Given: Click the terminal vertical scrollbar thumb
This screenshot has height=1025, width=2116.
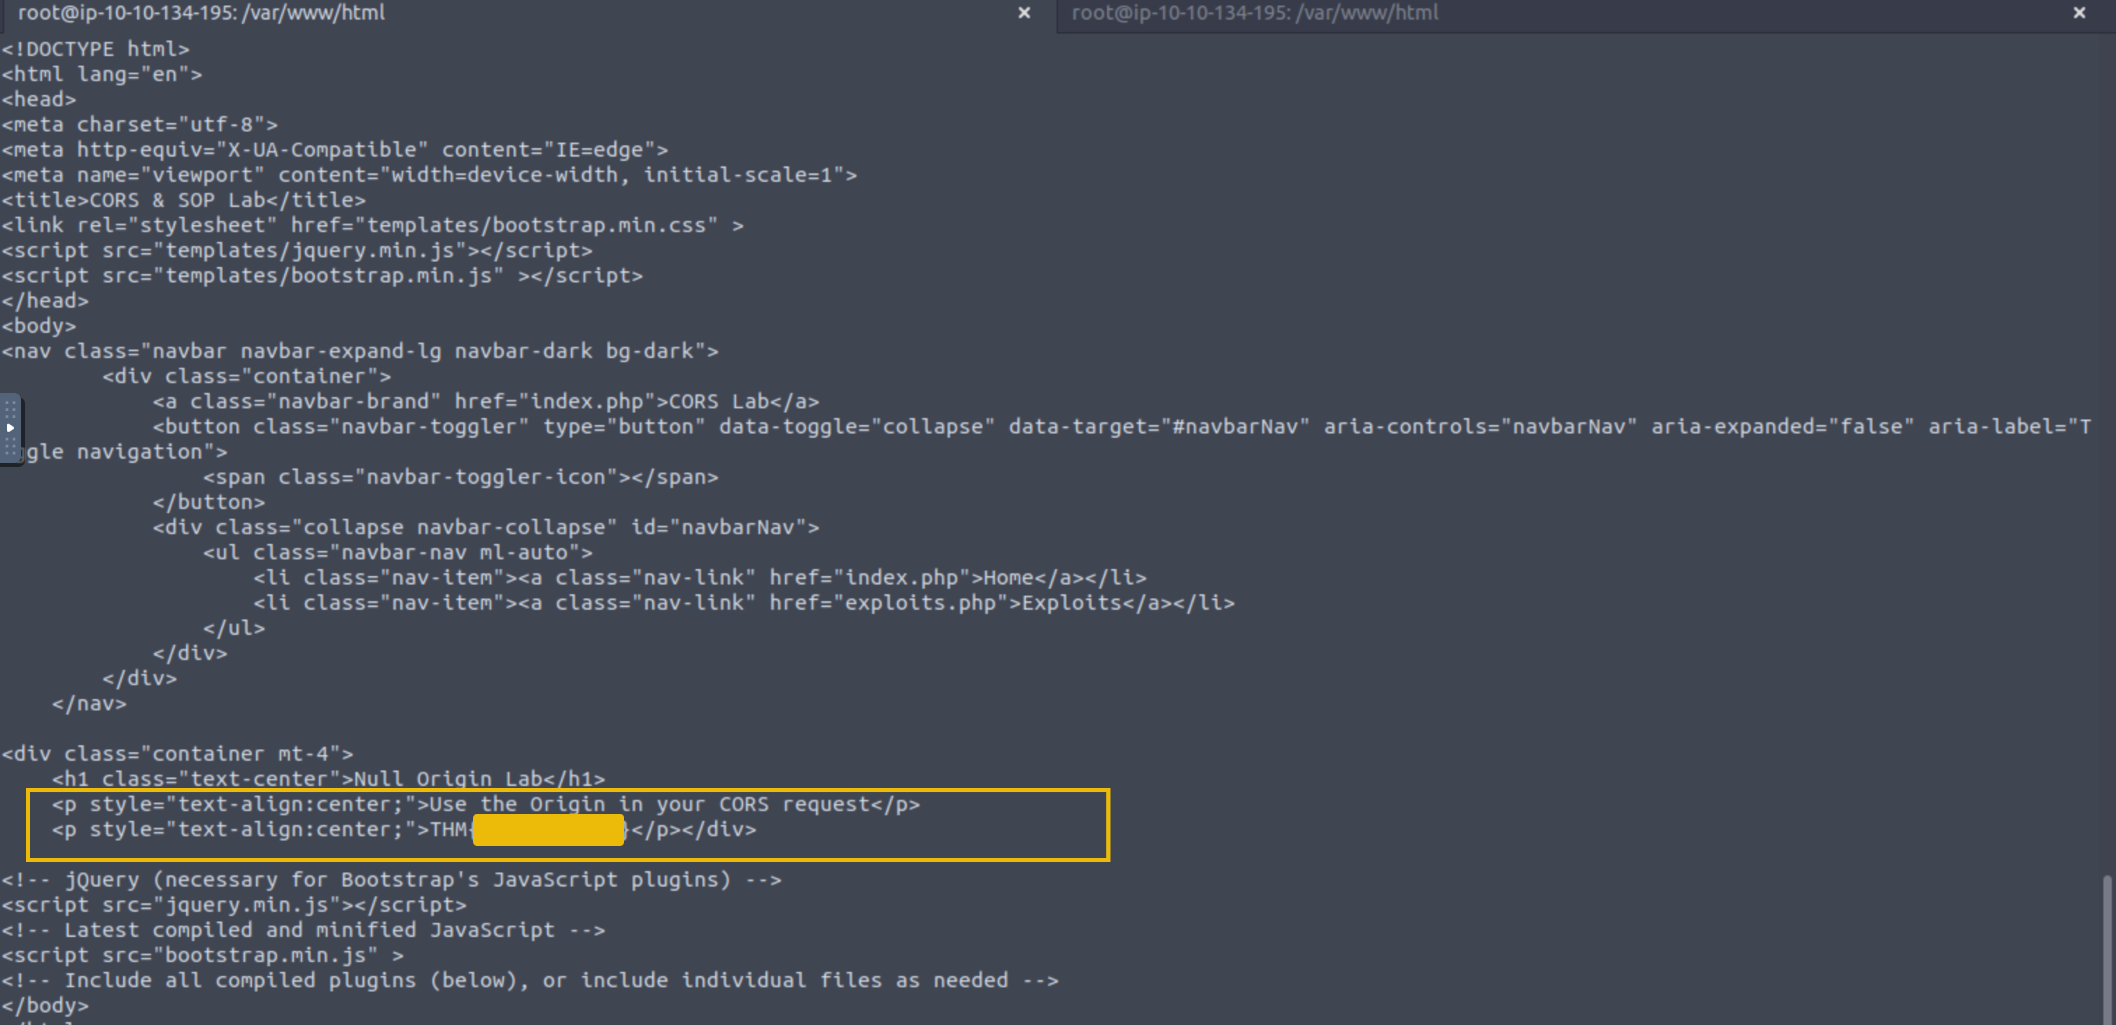Looking at the screenshot, I should [x=2107, y=948].
